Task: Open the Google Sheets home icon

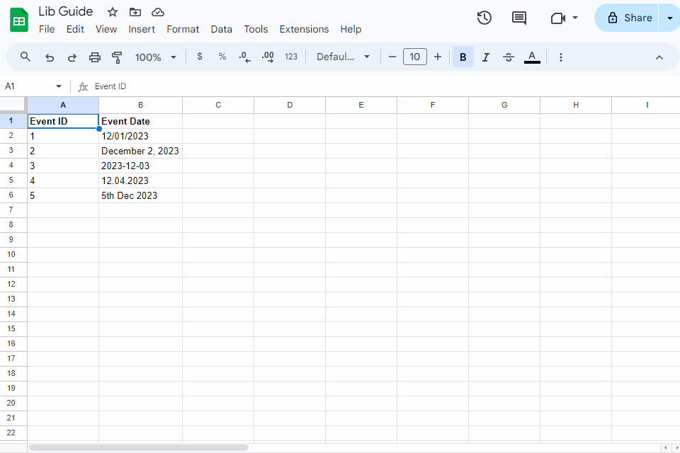Action: 19,21
